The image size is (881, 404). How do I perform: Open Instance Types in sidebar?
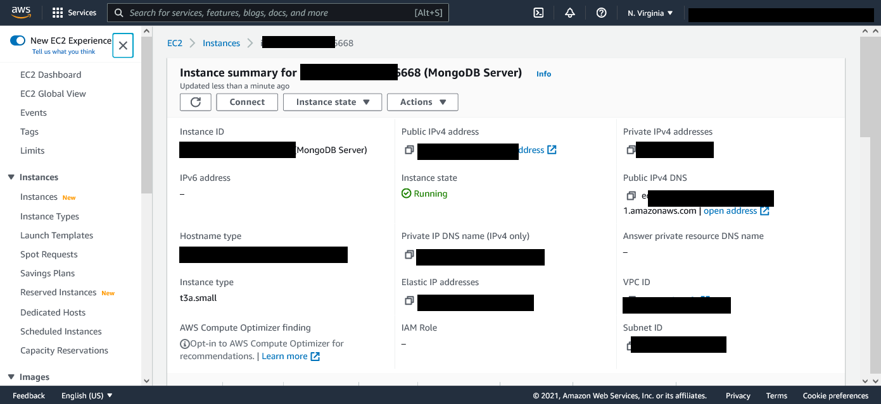pos(49,216)
